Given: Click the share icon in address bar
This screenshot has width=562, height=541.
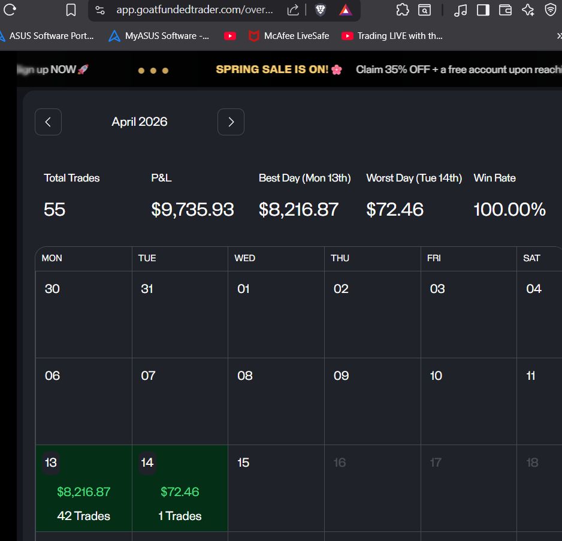Looking at the screenshot, I should (x=293, y=10).
